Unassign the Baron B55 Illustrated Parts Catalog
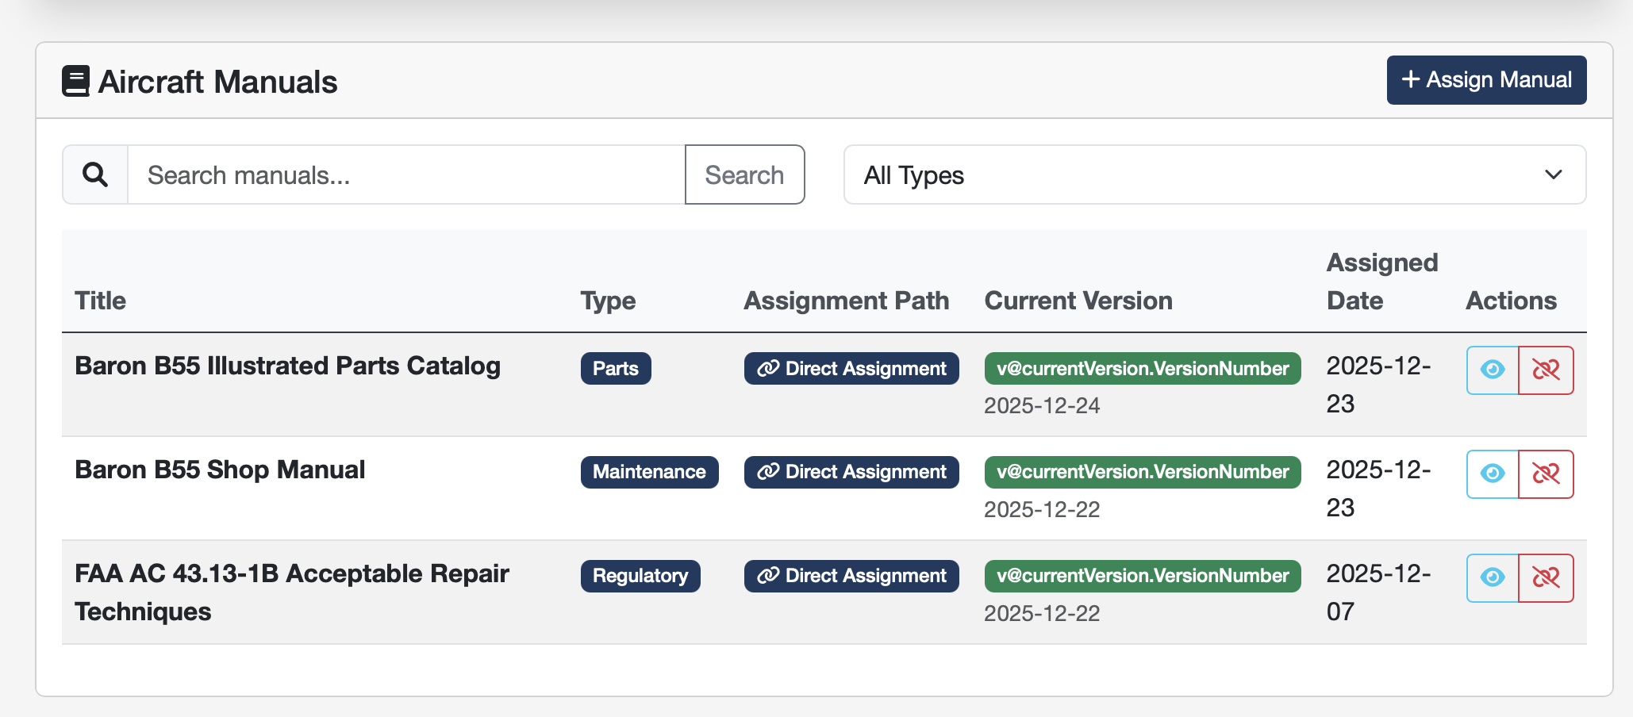The image size is (1633, 717). pyautogui.click(x=1546, y=370)
